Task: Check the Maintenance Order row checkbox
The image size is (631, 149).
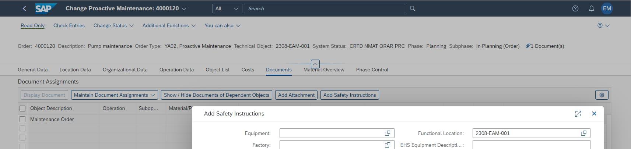Action: [x=22, y=119]
